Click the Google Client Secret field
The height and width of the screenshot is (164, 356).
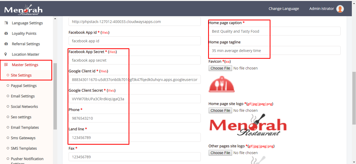tap(135, 99)
